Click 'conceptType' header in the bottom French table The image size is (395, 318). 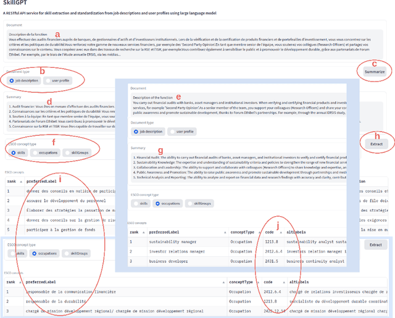241,282
